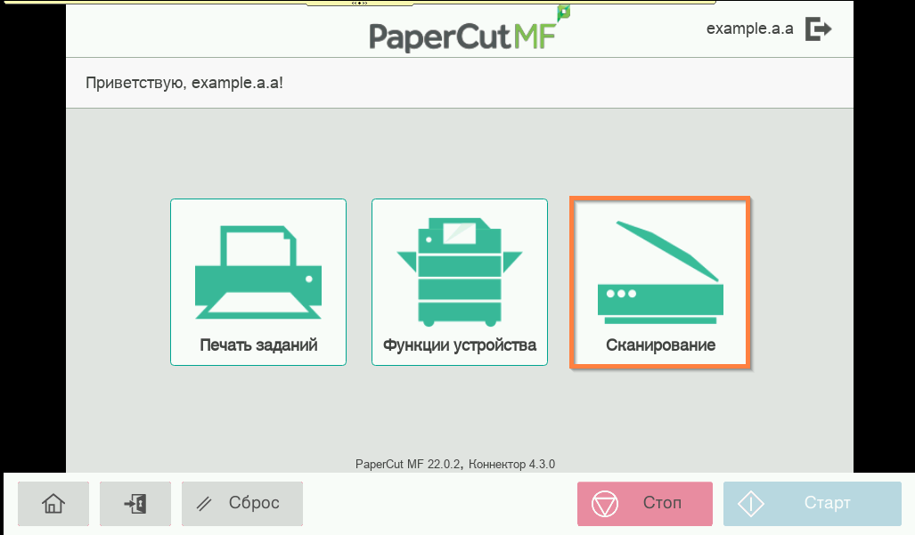Screen dimensions: 915x535
Task: Open Функции устройства by its label
Action: pyautogui.click(x=459, y=345)
